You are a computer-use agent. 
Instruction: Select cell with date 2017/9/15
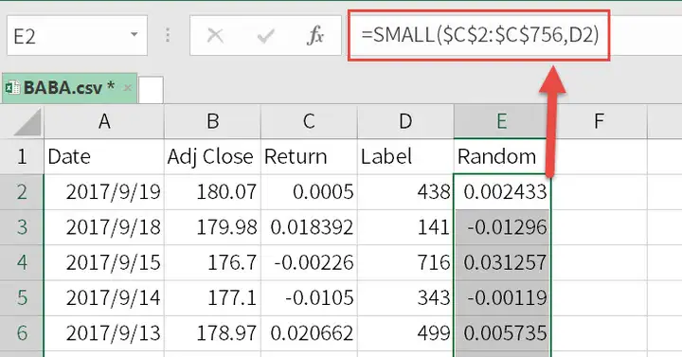pyautogui.click(x=104, y=262)
